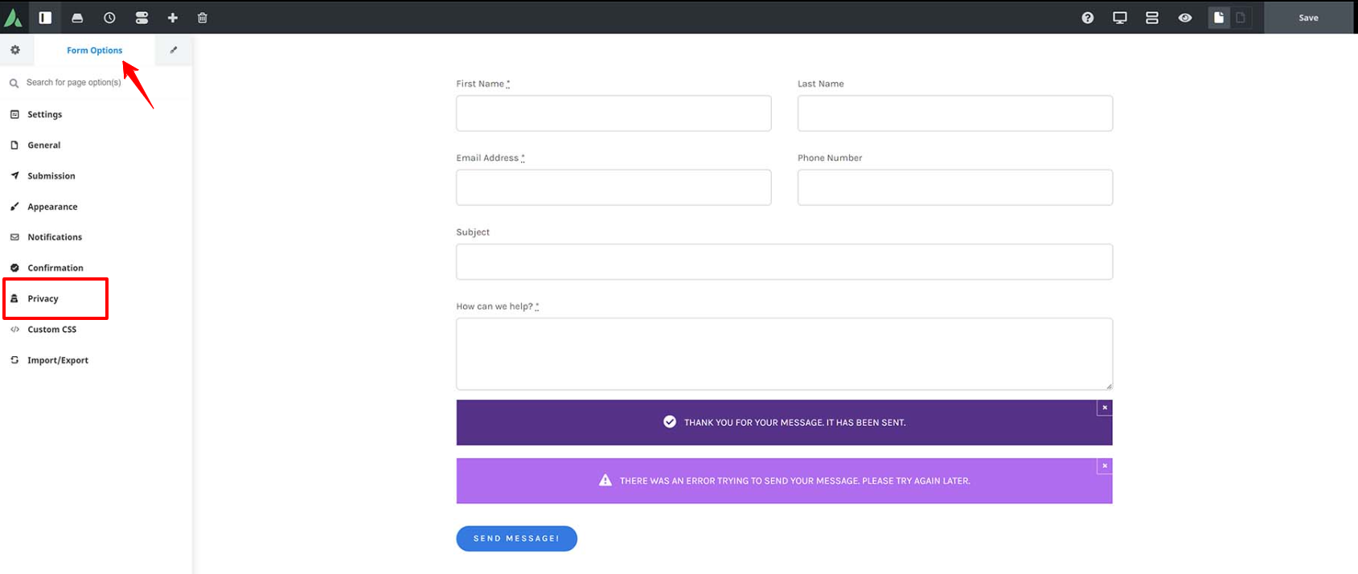Click the trash icon to clear layout
Viewport: 1358px width, 574px height.
tap(203, 18)
